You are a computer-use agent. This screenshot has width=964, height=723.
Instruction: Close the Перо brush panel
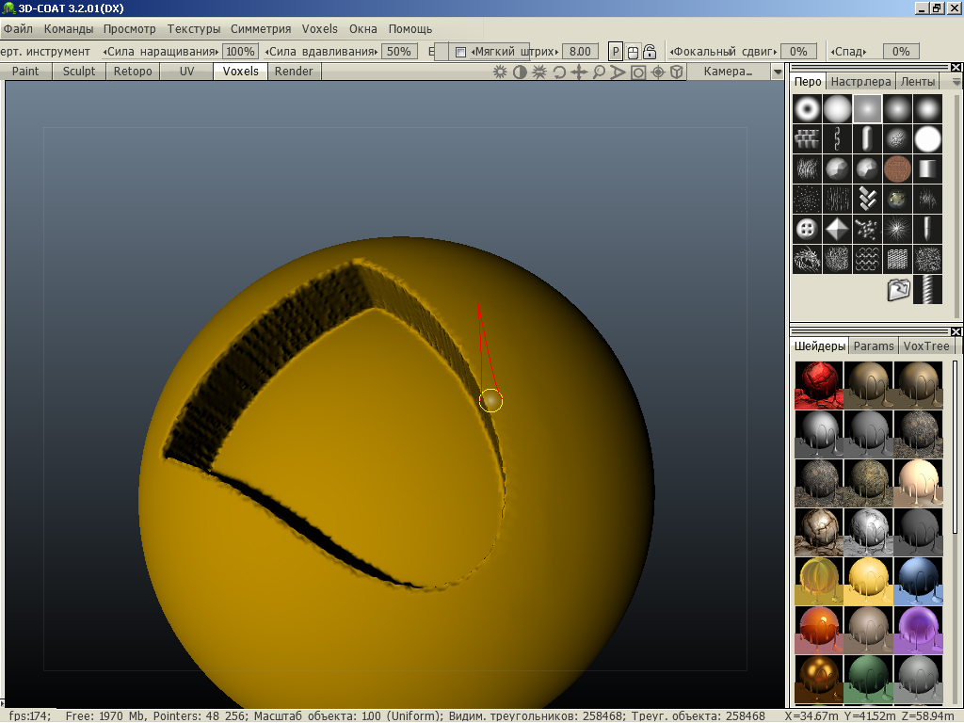(956, 68)
